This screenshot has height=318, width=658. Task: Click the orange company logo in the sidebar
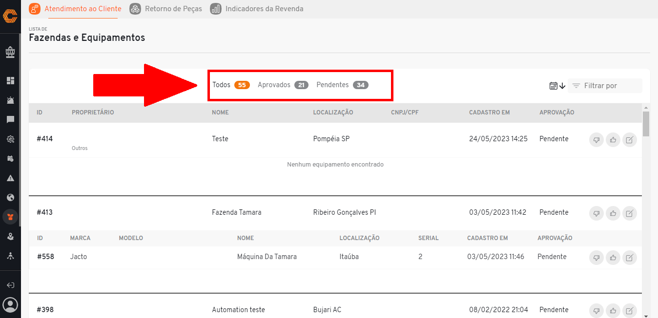[x=10, y=16]
